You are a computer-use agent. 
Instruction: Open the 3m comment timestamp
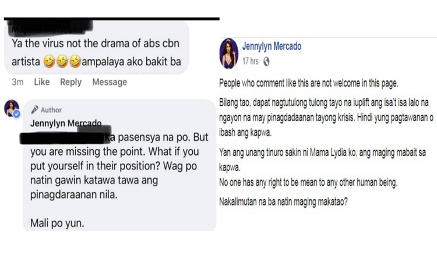(x=17, y=82)
